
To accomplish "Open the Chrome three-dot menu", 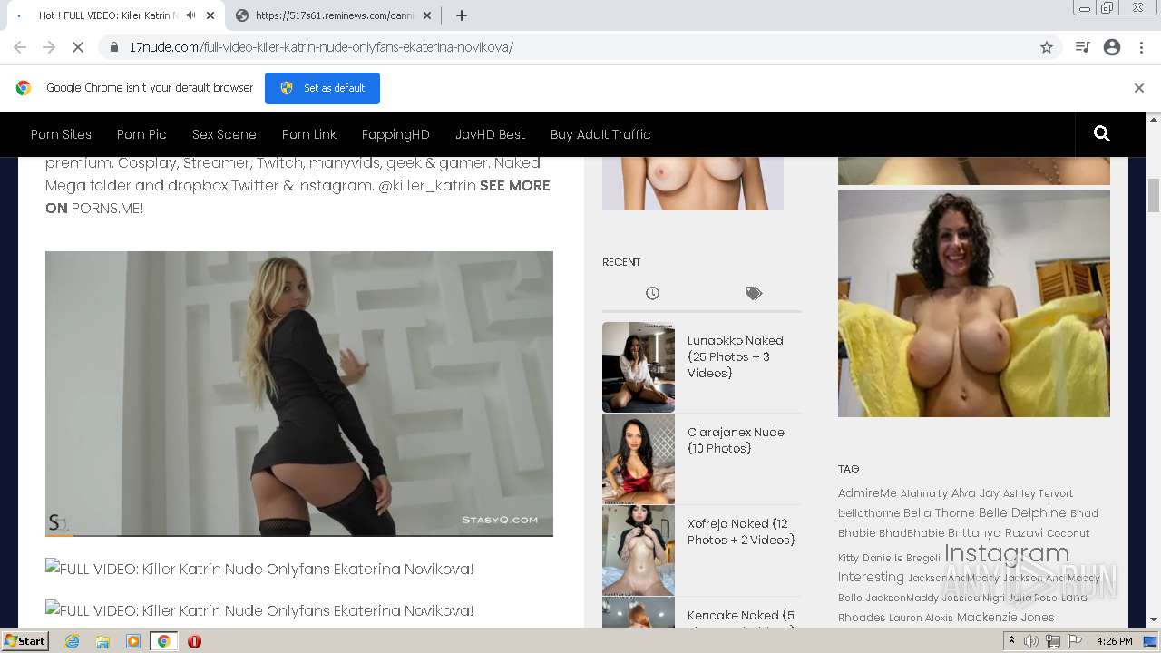I will [x=1140, y=47].
